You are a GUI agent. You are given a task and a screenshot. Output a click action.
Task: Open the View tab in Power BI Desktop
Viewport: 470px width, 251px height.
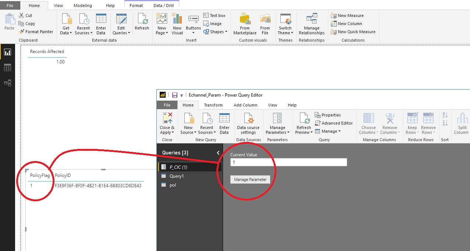58,6
